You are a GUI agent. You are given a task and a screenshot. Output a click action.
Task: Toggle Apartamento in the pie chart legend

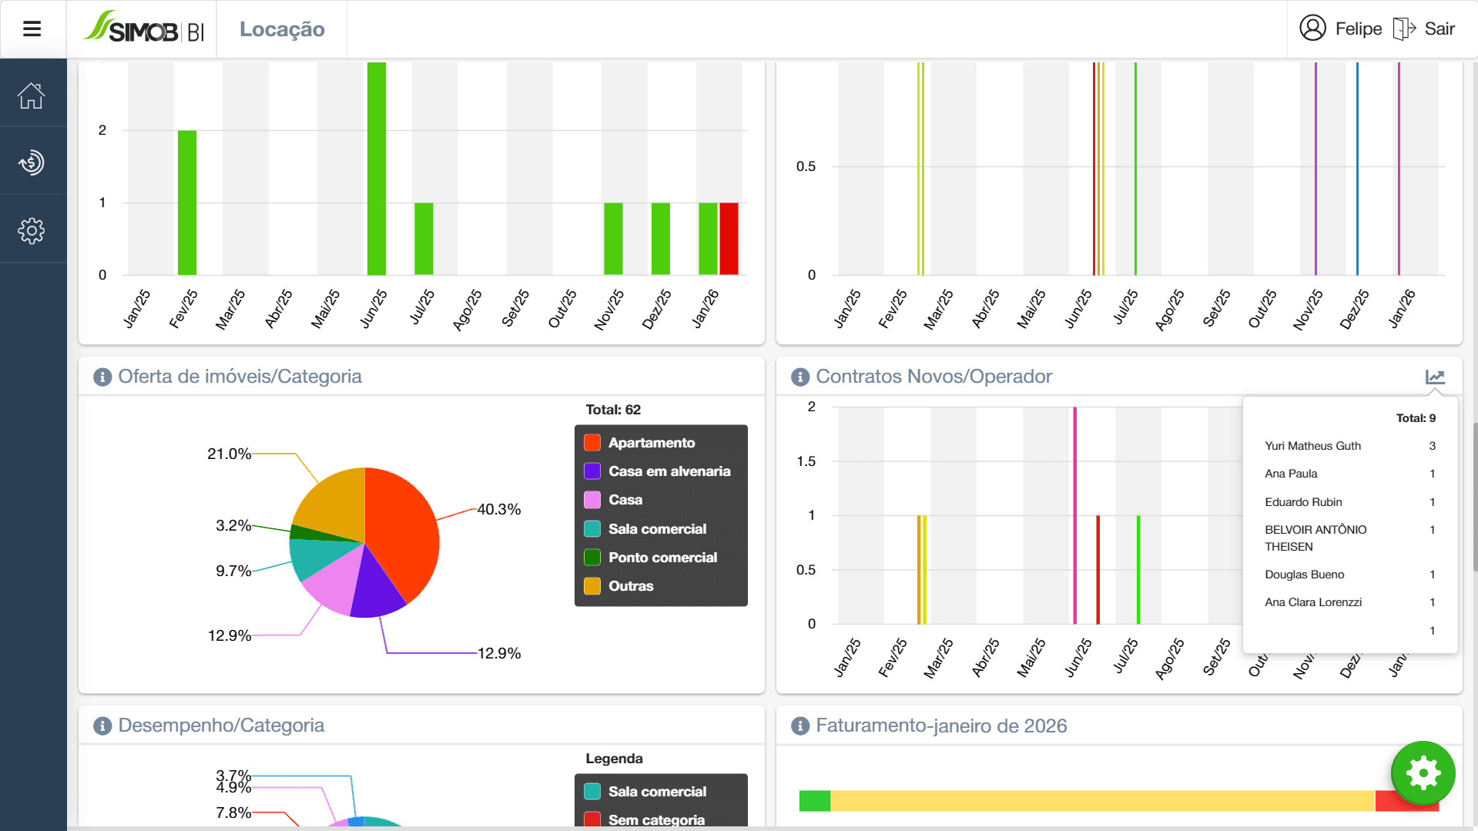(x=651, y=443)
